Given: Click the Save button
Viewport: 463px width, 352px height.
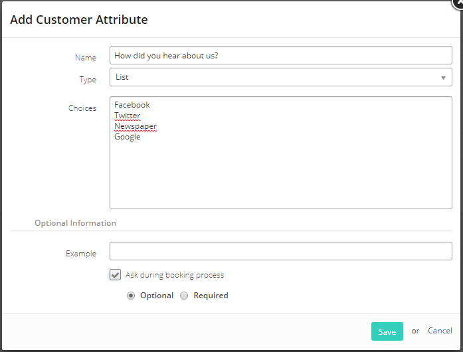Looking at the screenshot, I should click(x=387, y=331).
